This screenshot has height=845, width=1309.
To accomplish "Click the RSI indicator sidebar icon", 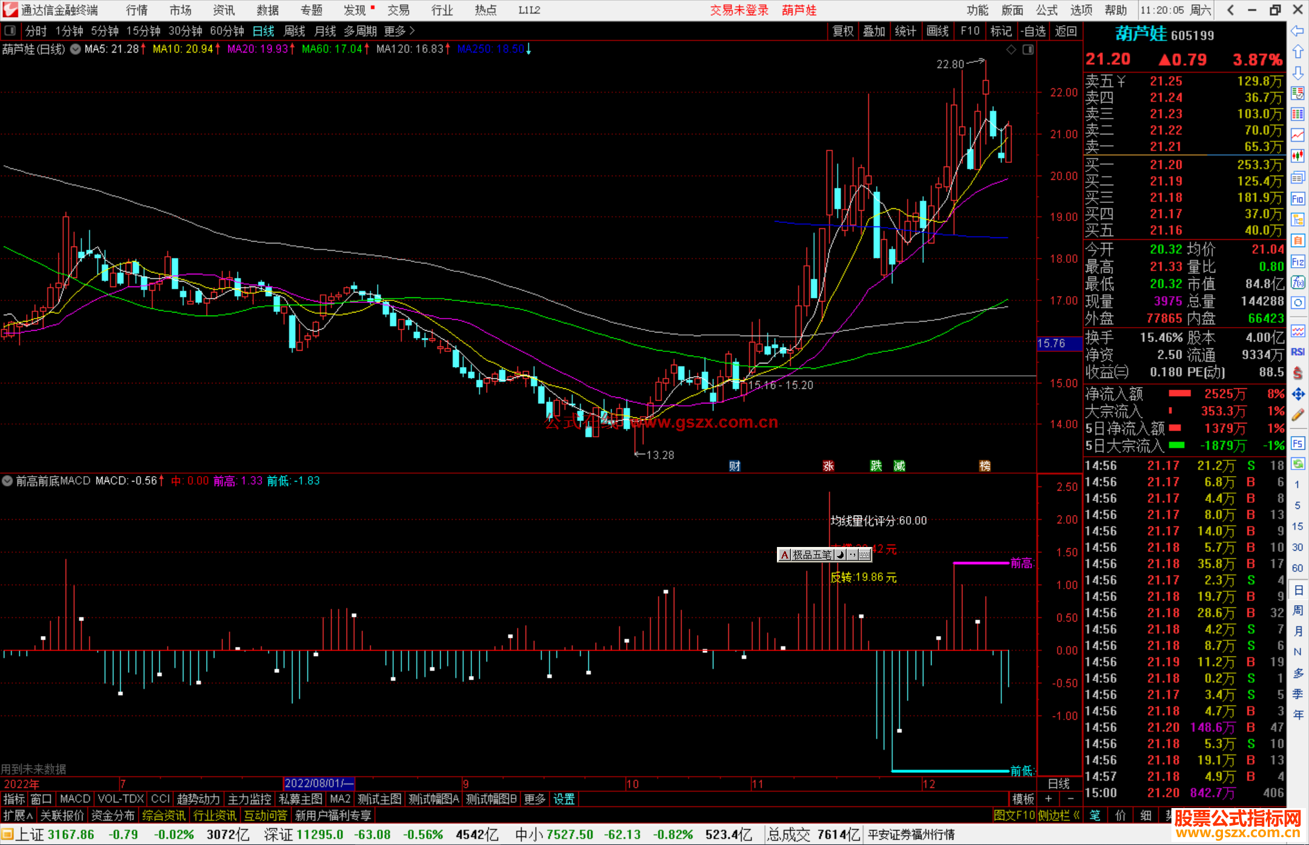I will pyautogui.click(x=1297, y=352).
